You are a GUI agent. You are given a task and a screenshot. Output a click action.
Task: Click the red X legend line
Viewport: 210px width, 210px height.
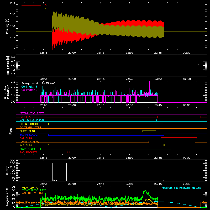click(x=31, y=6)
